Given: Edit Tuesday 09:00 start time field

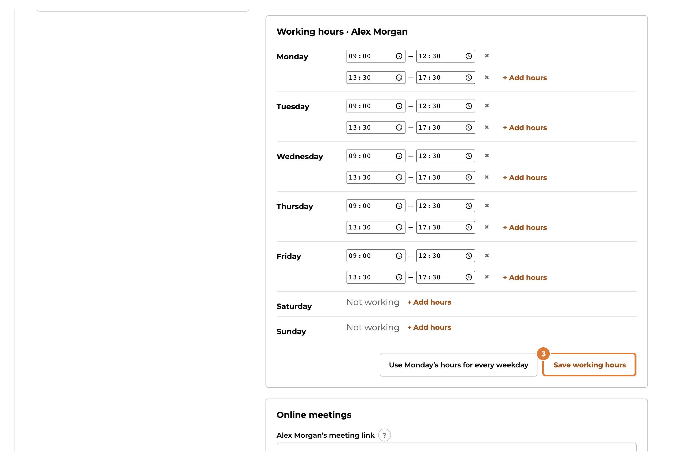Looking at the screenshot, I should 376,106.
